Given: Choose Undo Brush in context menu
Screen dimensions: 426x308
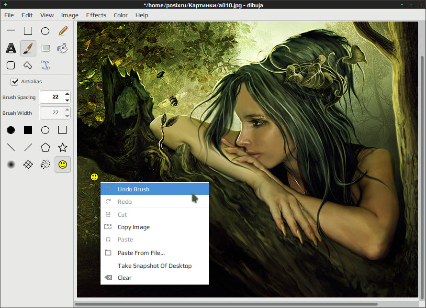Looking at the screenshot, I should point(155,189).
